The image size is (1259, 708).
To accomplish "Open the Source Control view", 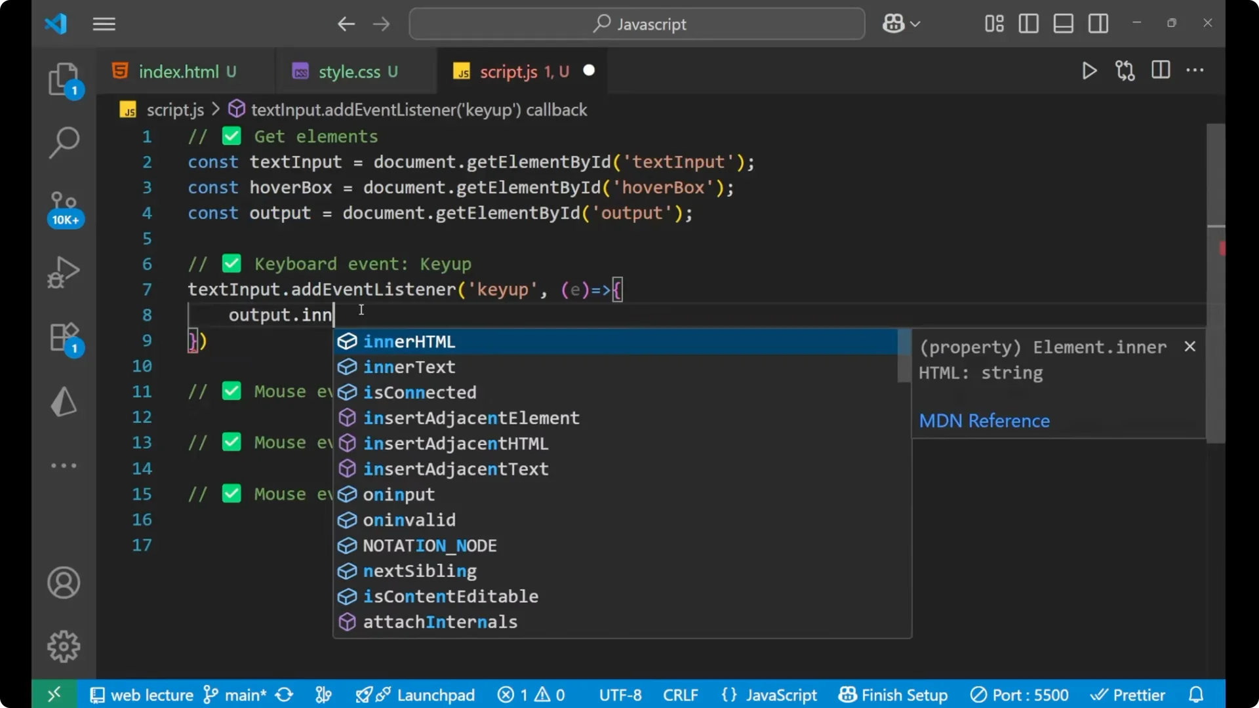I will (64, 206).
